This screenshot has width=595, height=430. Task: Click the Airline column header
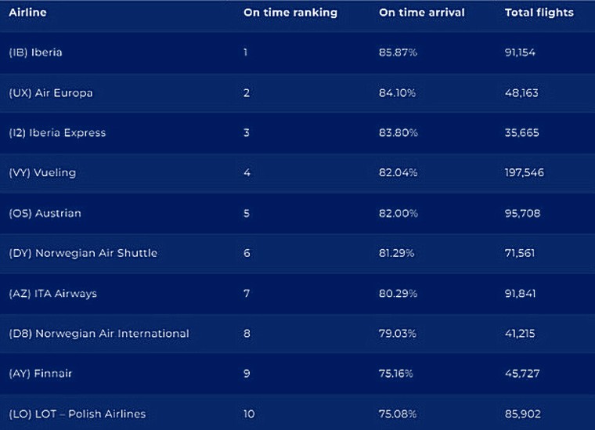(x=27, y=13)
